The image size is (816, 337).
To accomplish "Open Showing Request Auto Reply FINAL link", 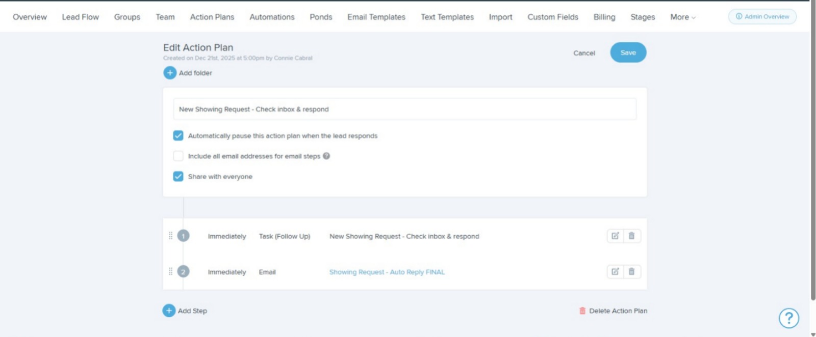I will click(x=387, y=272).
